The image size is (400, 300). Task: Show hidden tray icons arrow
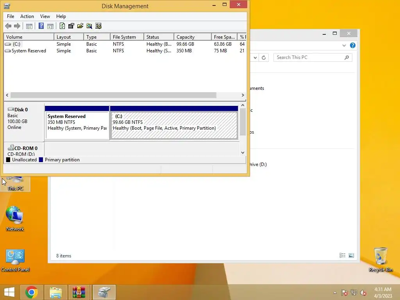[x=335, y=293]
